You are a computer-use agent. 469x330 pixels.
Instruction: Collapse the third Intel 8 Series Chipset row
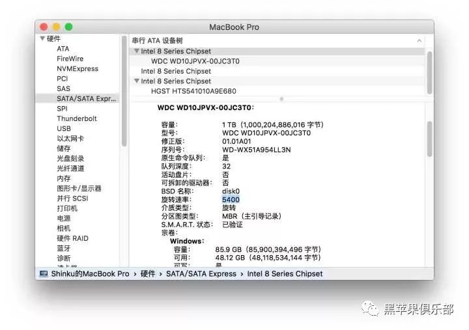(x=137, y=81)
